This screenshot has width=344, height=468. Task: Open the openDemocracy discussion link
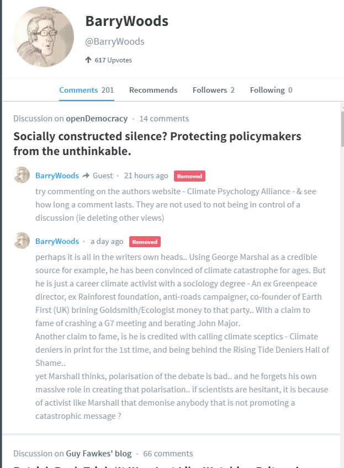[96, 119]
